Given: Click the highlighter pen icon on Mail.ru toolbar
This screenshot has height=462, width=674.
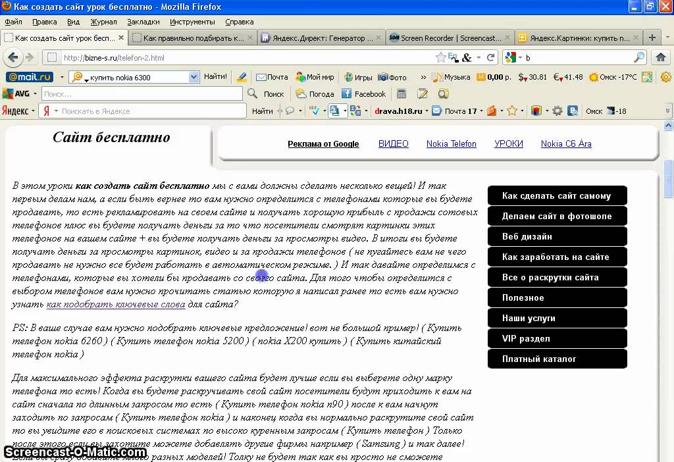Looking at the screenshot, I should 242,77.
